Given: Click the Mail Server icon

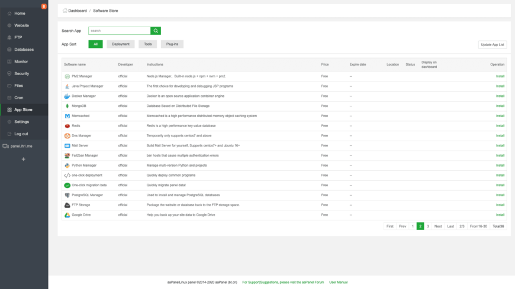Looking at the screenshot, I should (67, 145).
